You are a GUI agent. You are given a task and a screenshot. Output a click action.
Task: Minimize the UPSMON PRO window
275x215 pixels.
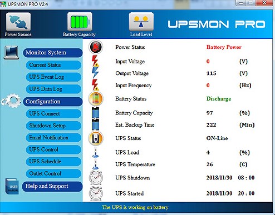(x=241, y=3)
